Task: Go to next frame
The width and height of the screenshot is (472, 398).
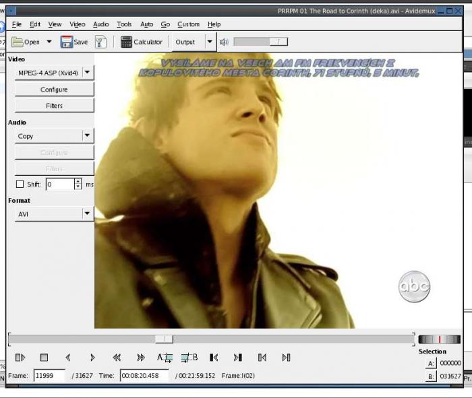Action: click(x=92, y=358)
